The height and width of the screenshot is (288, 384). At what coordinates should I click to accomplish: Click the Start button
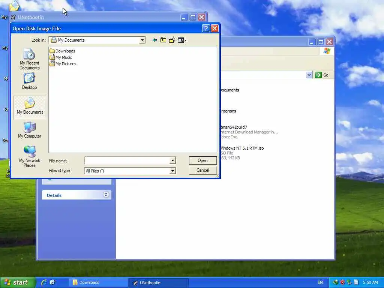pyautogui.click(x=18, y=282)
